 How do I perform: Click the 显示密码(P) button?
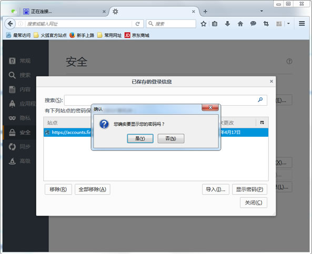pyautogui.click(x=249, y=189)
